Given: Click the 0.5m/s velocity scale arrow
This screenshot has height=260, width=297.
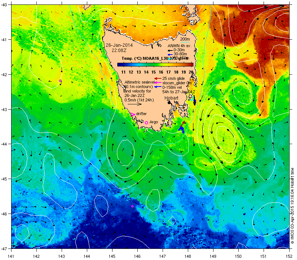Looking at the screenshot, I should [135, 104].
